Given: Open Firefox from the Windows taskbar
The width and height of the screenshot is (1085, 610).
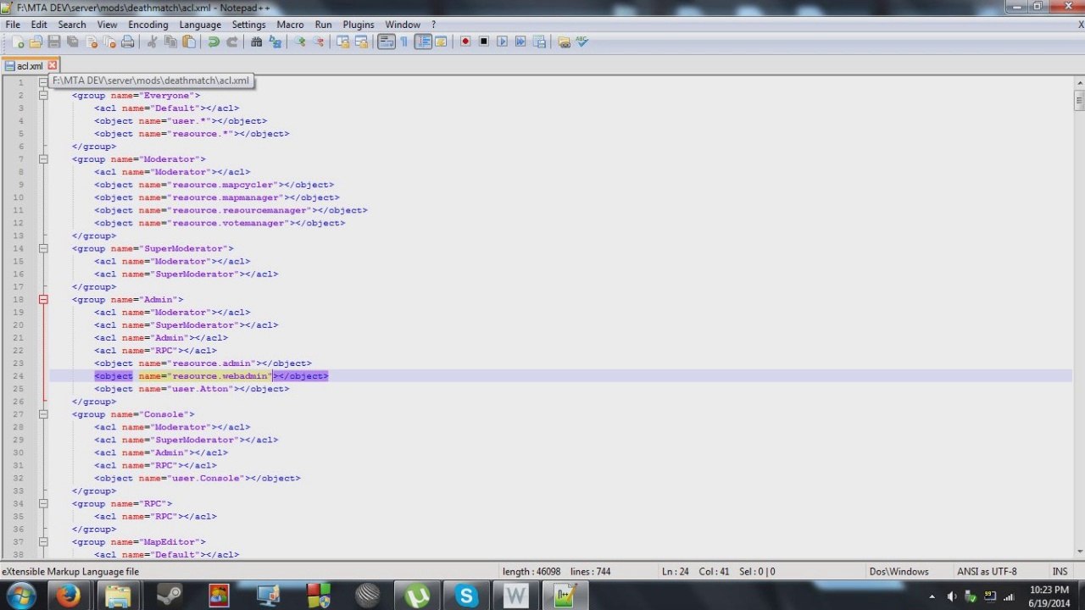Looking at the screenshot, I should pyautogui.click(x=68, y=596).
